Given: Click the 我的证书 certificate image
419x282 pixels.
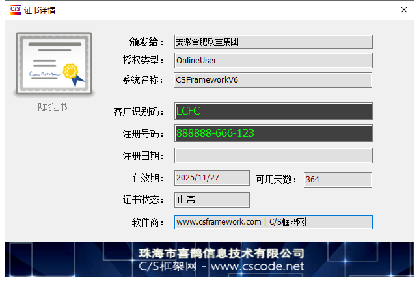Looking at the screenshot, I should pos(54,63).
